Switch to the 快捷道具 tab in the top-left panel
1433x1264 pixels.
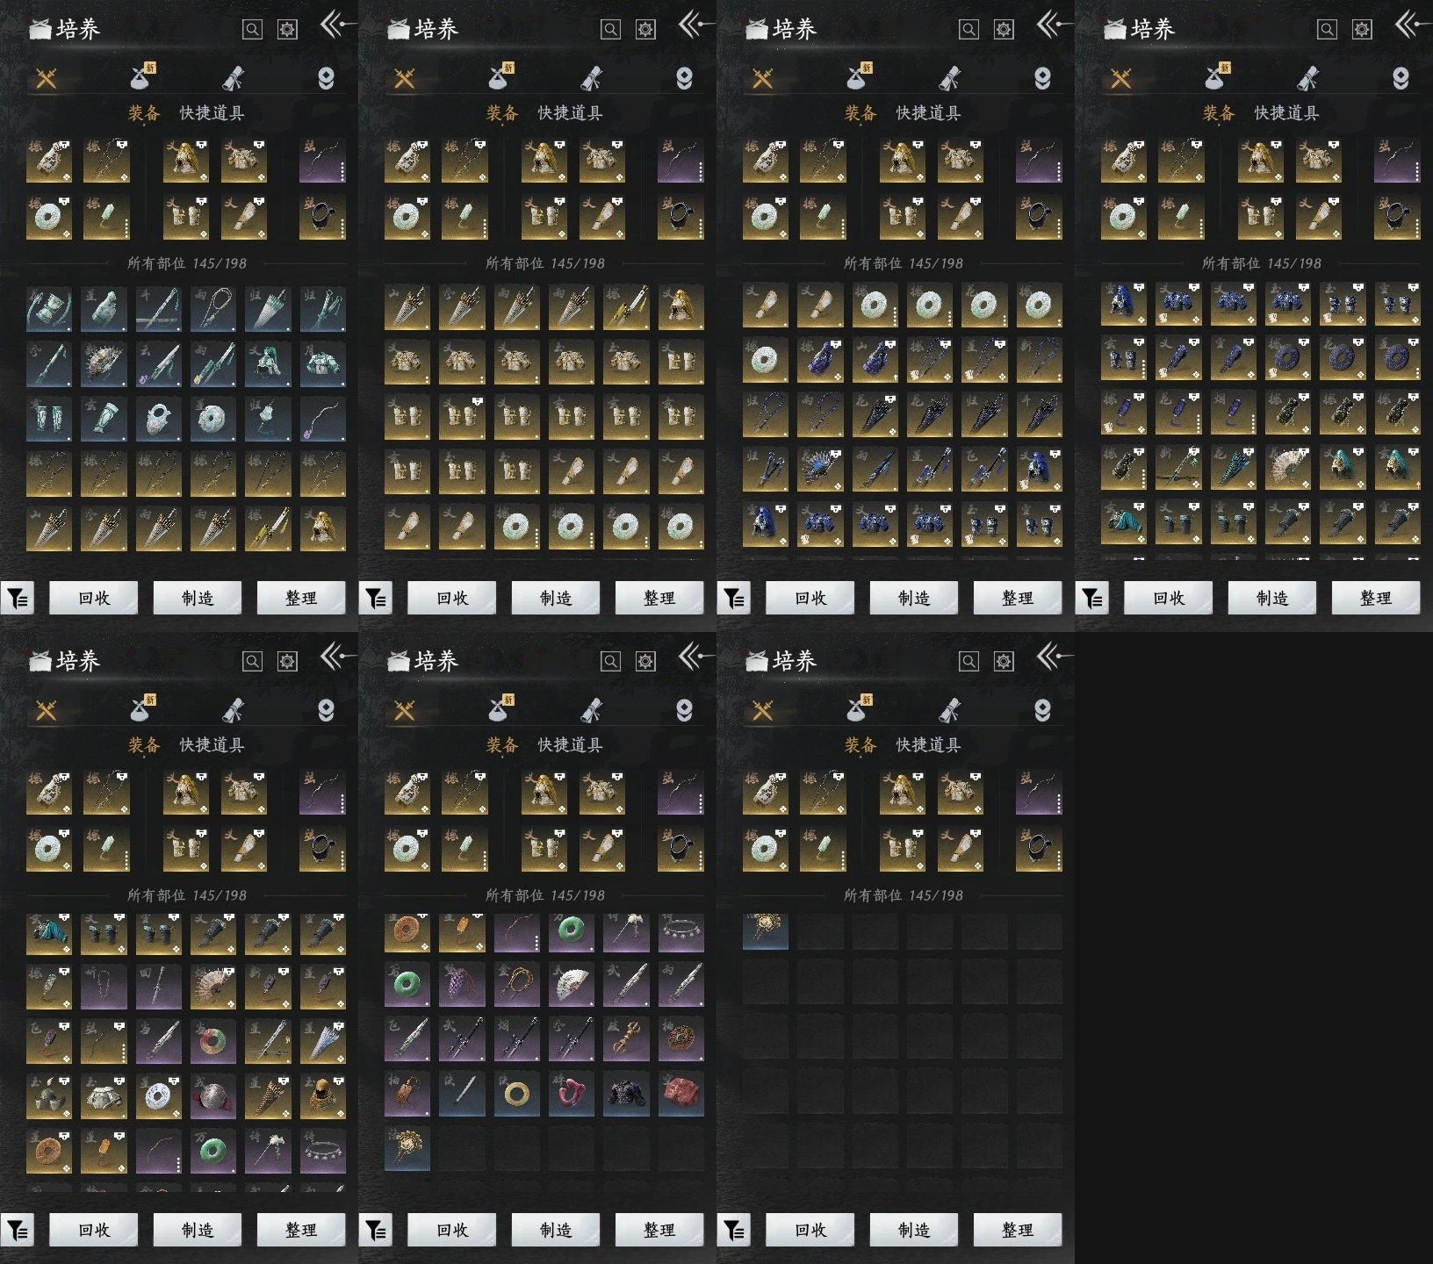pos(212,113)
